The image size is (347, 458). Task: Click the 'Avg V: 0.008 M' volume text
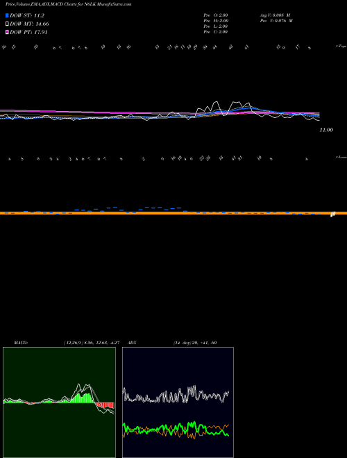(274, 15)
